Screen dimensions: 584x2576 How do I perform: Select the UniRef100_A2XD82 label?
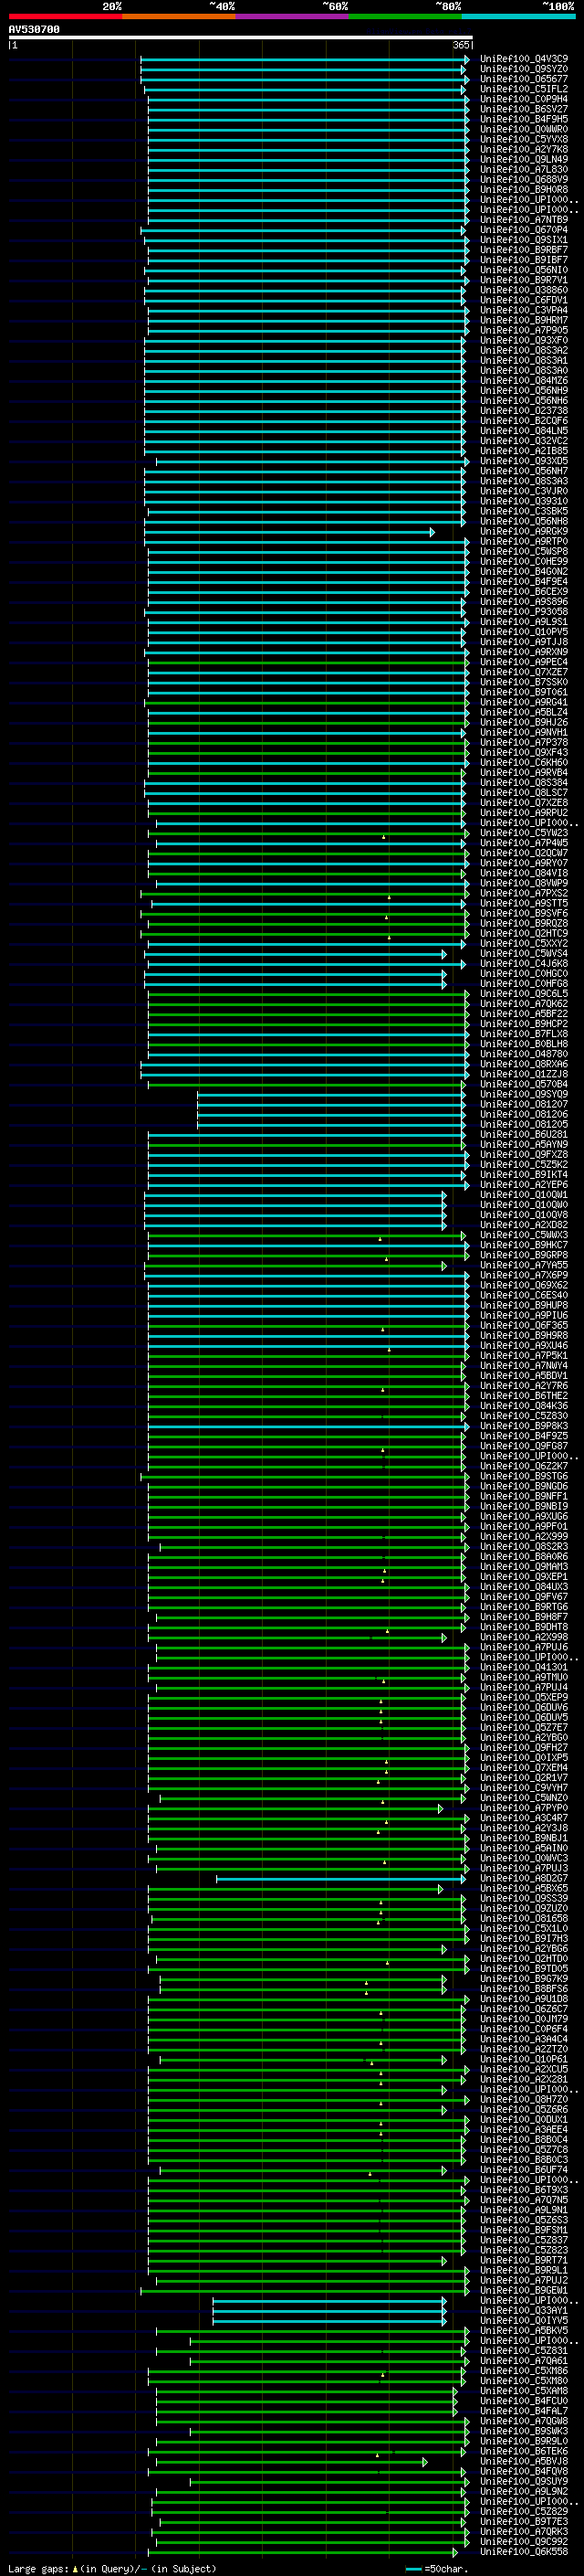[x=523, y=1225]
